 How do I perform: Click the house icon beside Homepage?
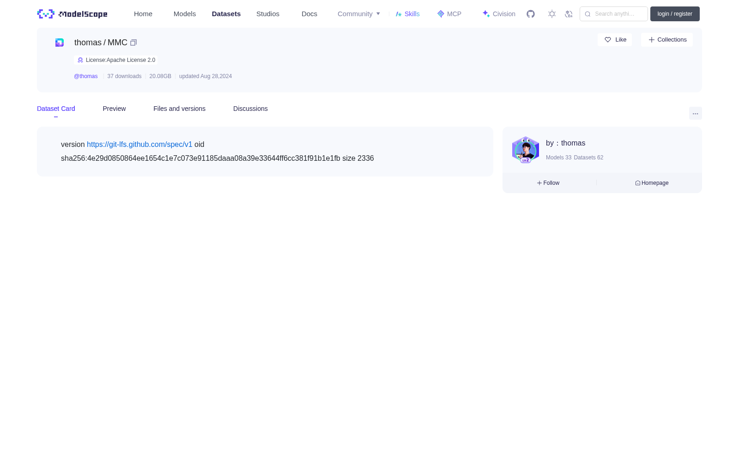(x=638, y=183)
